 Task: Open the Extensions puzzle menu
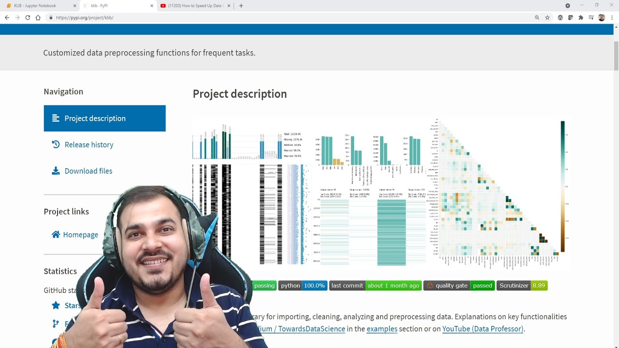point(581,17)
